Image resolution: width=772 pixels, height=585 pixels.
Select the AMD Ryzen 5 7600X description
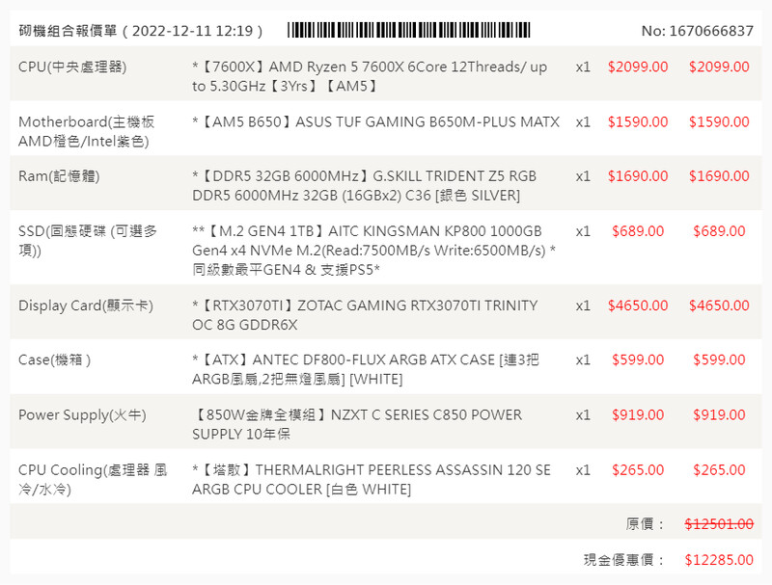click(x=370, y=76)
